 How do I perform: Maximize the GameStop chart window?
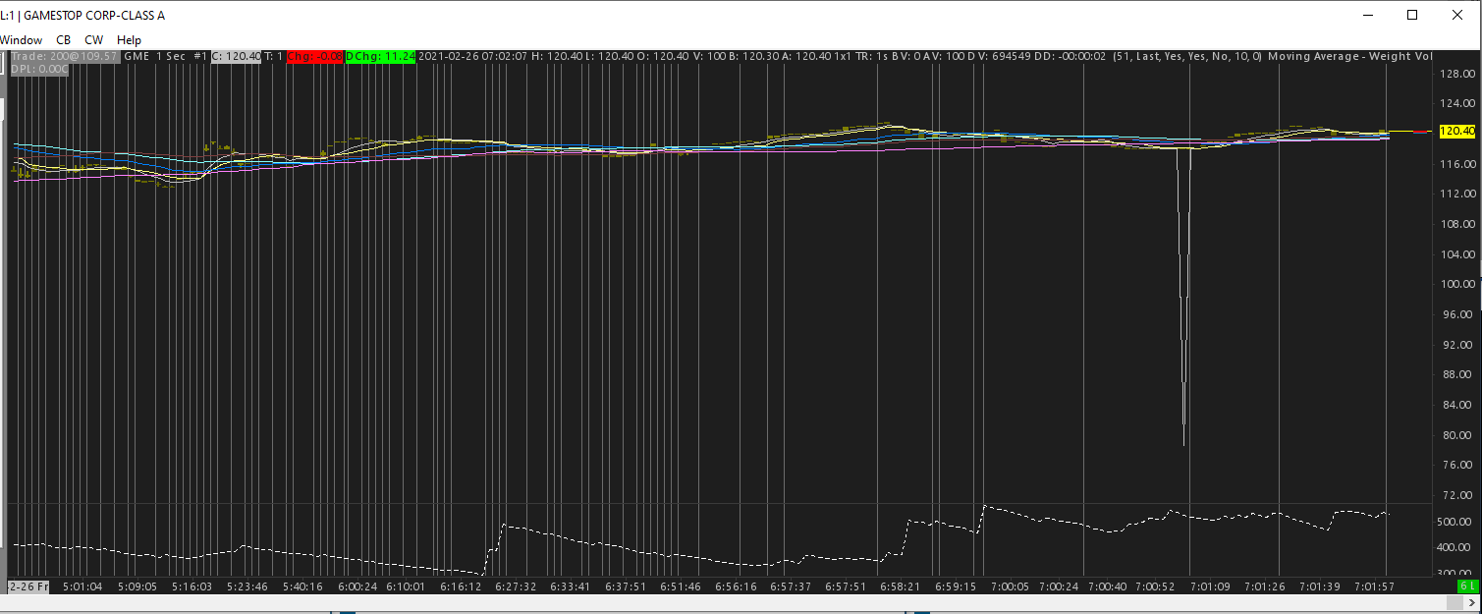tap(1412, 15)
